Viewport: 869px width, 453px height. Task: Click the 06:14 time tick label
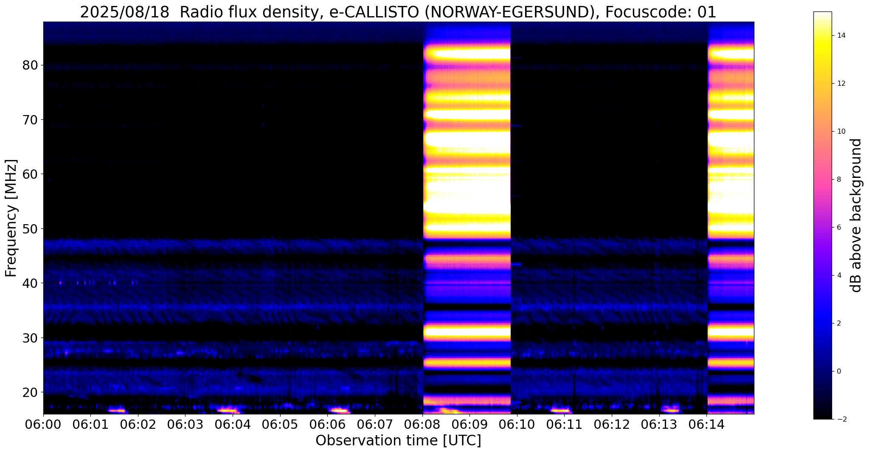point(706,425)
